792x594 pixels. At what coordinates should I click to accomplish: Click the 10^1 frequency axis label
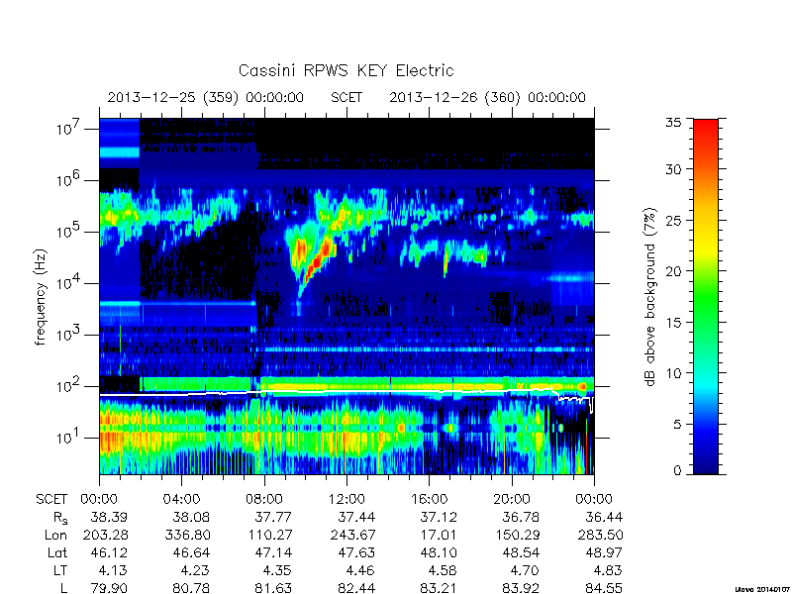click(67, 437)
